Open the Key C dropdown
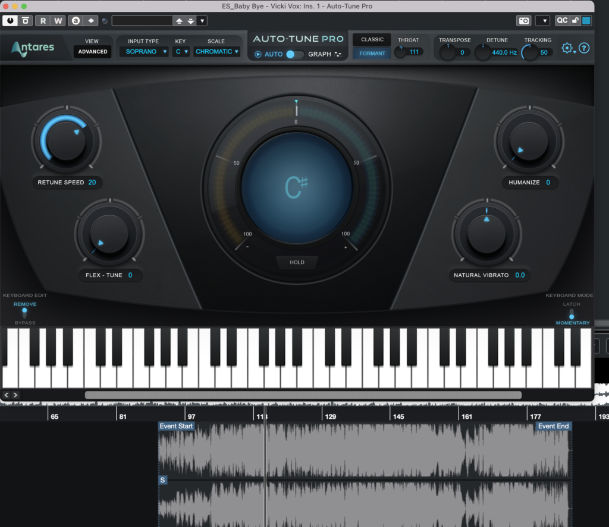The width and height of the screenshot is (609, 527). tap(181, 51)
